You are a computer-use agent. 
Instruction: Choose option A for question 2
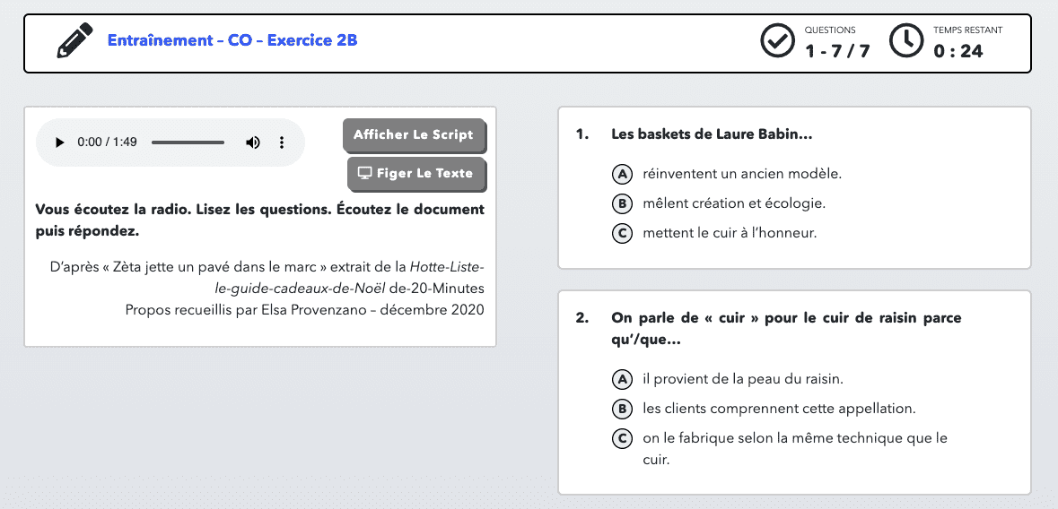pos(621,379)
